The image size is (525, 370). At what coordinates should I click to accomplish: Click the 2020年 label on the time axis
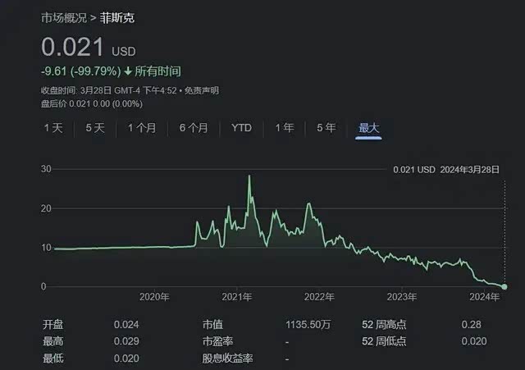154,297
